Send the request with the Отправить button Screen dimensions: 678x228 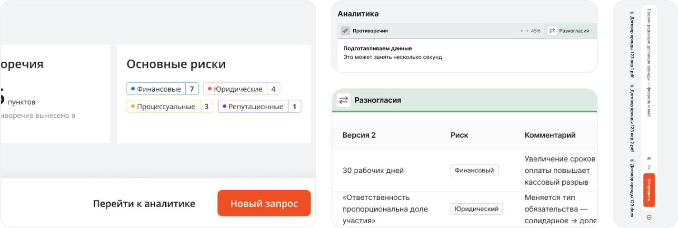649,190
